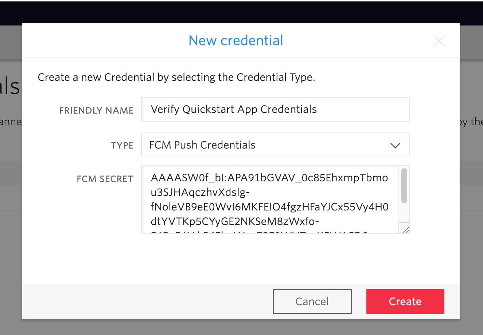Screen dimensions: 483x335
Task: Cancel creating the new credential
Action: [312, 301]
